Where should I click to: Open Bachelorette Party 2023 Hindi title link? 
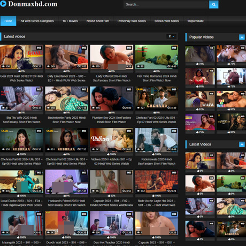click(66, 120)
